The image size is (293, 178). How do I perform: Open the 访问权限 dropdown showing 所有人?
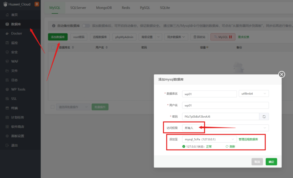(x=225, y=128)
